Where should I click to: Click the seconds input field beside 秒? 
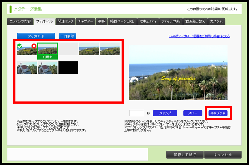(137, 113)
